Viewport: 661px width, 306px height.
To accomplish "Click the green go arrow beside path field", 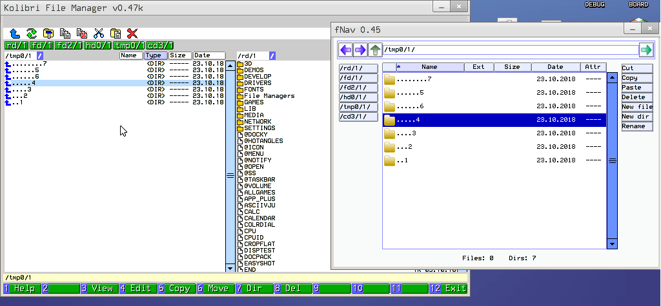I will coord(646,50).
